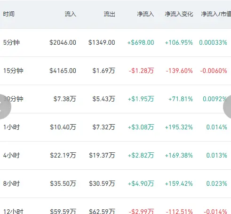Select the 5分钟 row label

tap(11, 42)
